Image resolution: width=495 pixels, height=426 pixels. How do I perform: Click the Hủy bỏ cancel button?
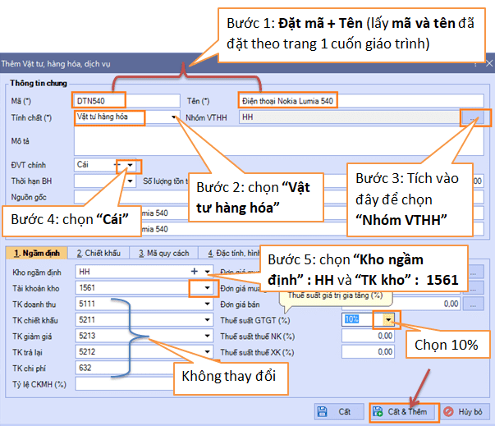(x=465, y=410)
